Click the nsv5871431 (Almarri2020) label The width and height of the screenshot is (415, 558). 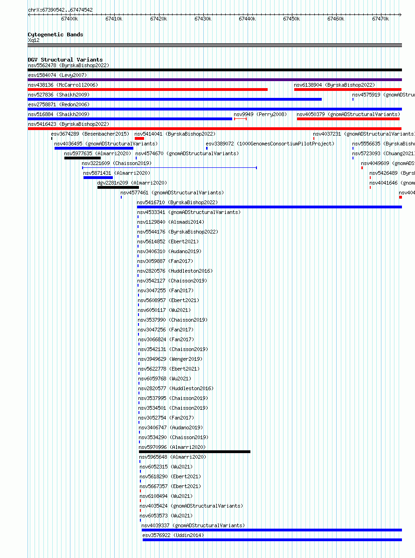tap(117, 173)
